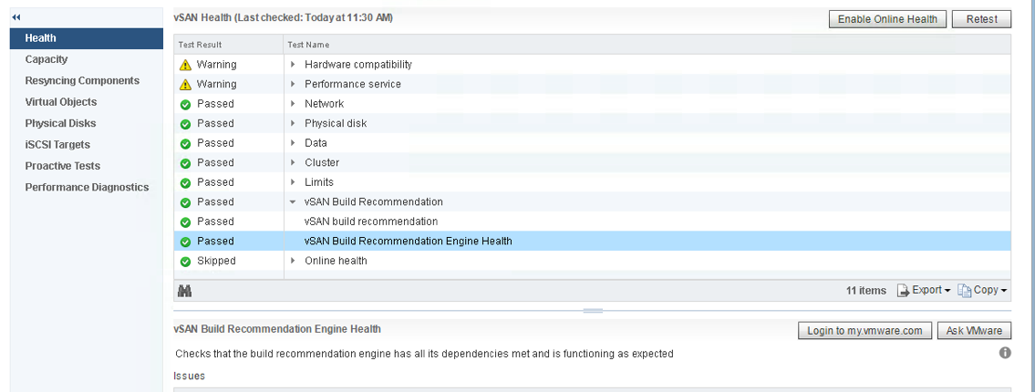Click the panel splitter handle

593,311
